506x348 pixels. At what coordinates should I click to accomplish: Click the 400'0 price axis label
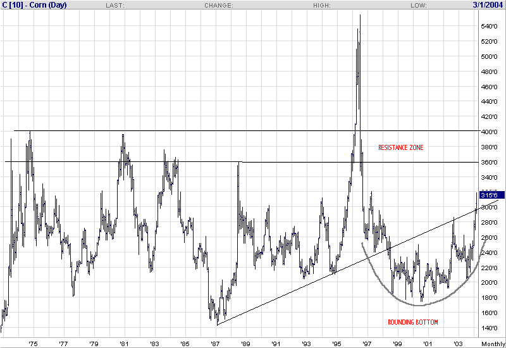coord(489,132)
